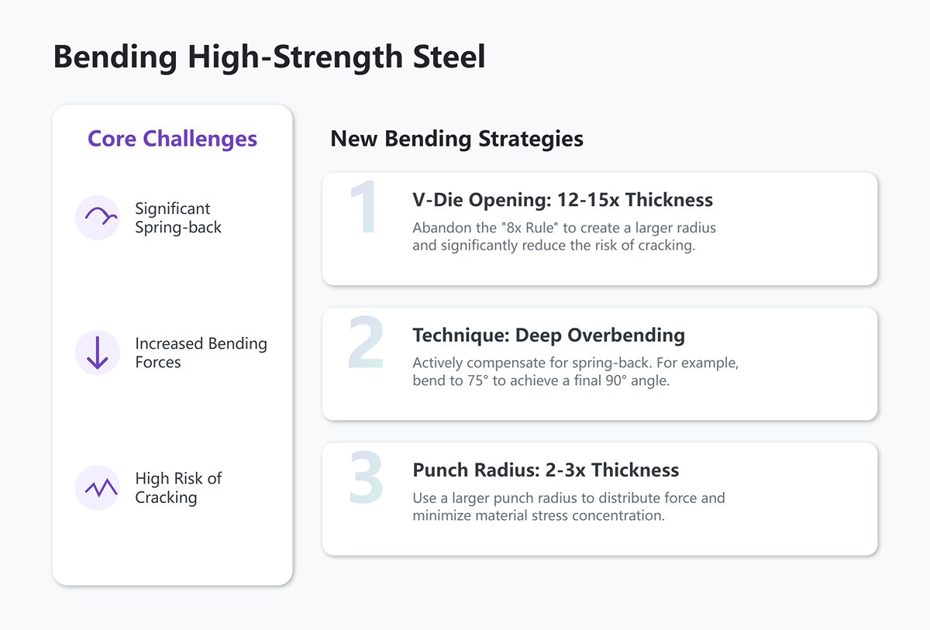Click the large number 2 graphic
This screenshot has width=930, height=630.
[x=366, y=343]
